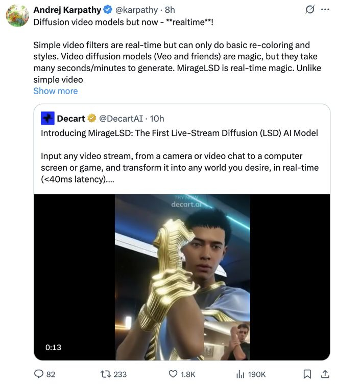Click Andrej Karpathy's blue verified badge

109,10
